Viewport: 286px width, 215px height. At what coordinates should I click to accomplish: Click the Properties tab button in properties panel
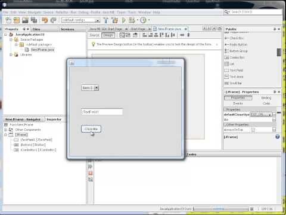click(x=238, y=98)
